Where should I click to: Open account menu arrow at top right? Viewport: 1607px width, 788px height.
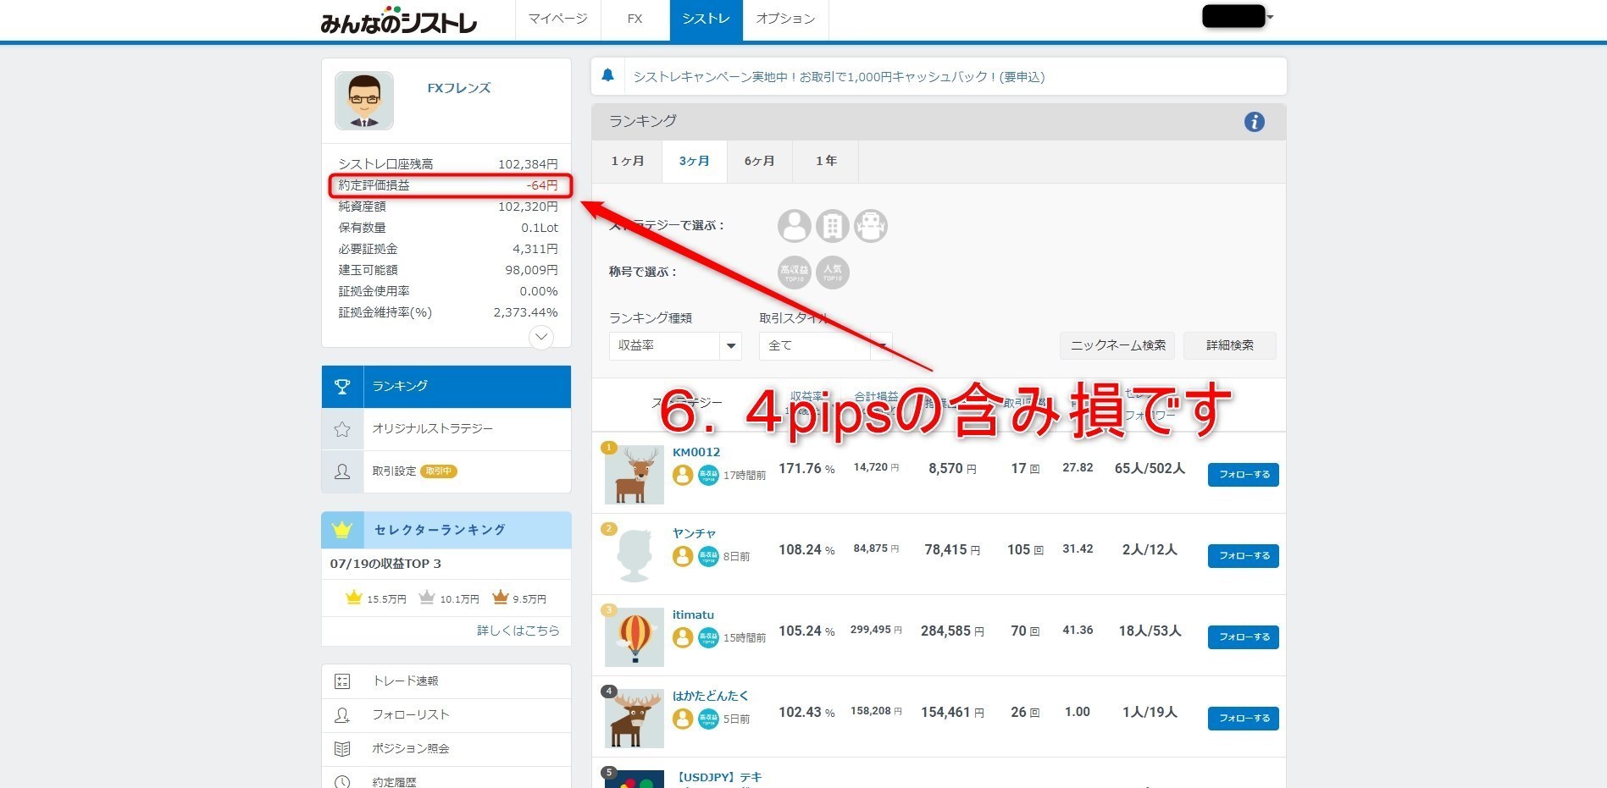[1270, 17]
